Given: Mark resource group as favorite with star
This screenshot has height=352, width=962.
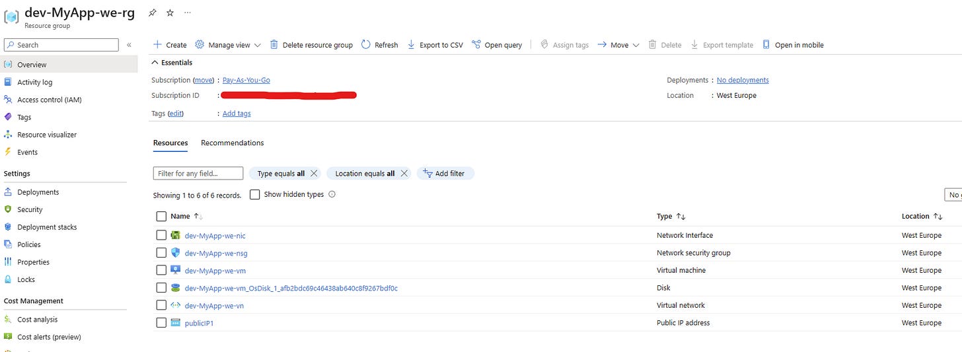Looking at the screenshot, I should pyautogui.click(x=170, y=13).
